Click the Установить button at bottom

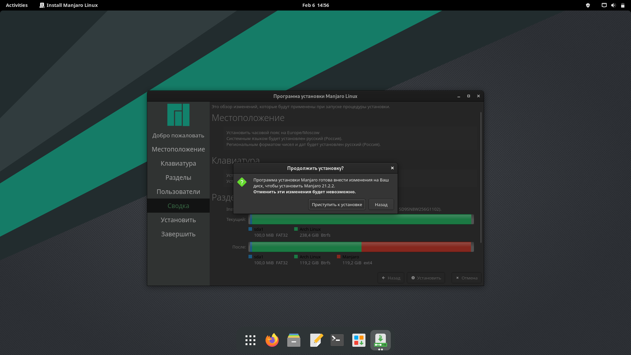click(x=426, y=278)
